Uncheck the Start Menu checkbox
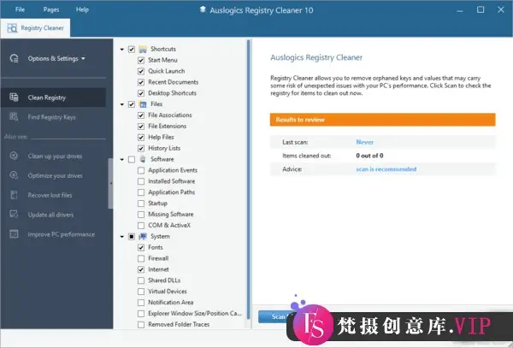This screenshot has height=348, width=513. click(141, 60)
